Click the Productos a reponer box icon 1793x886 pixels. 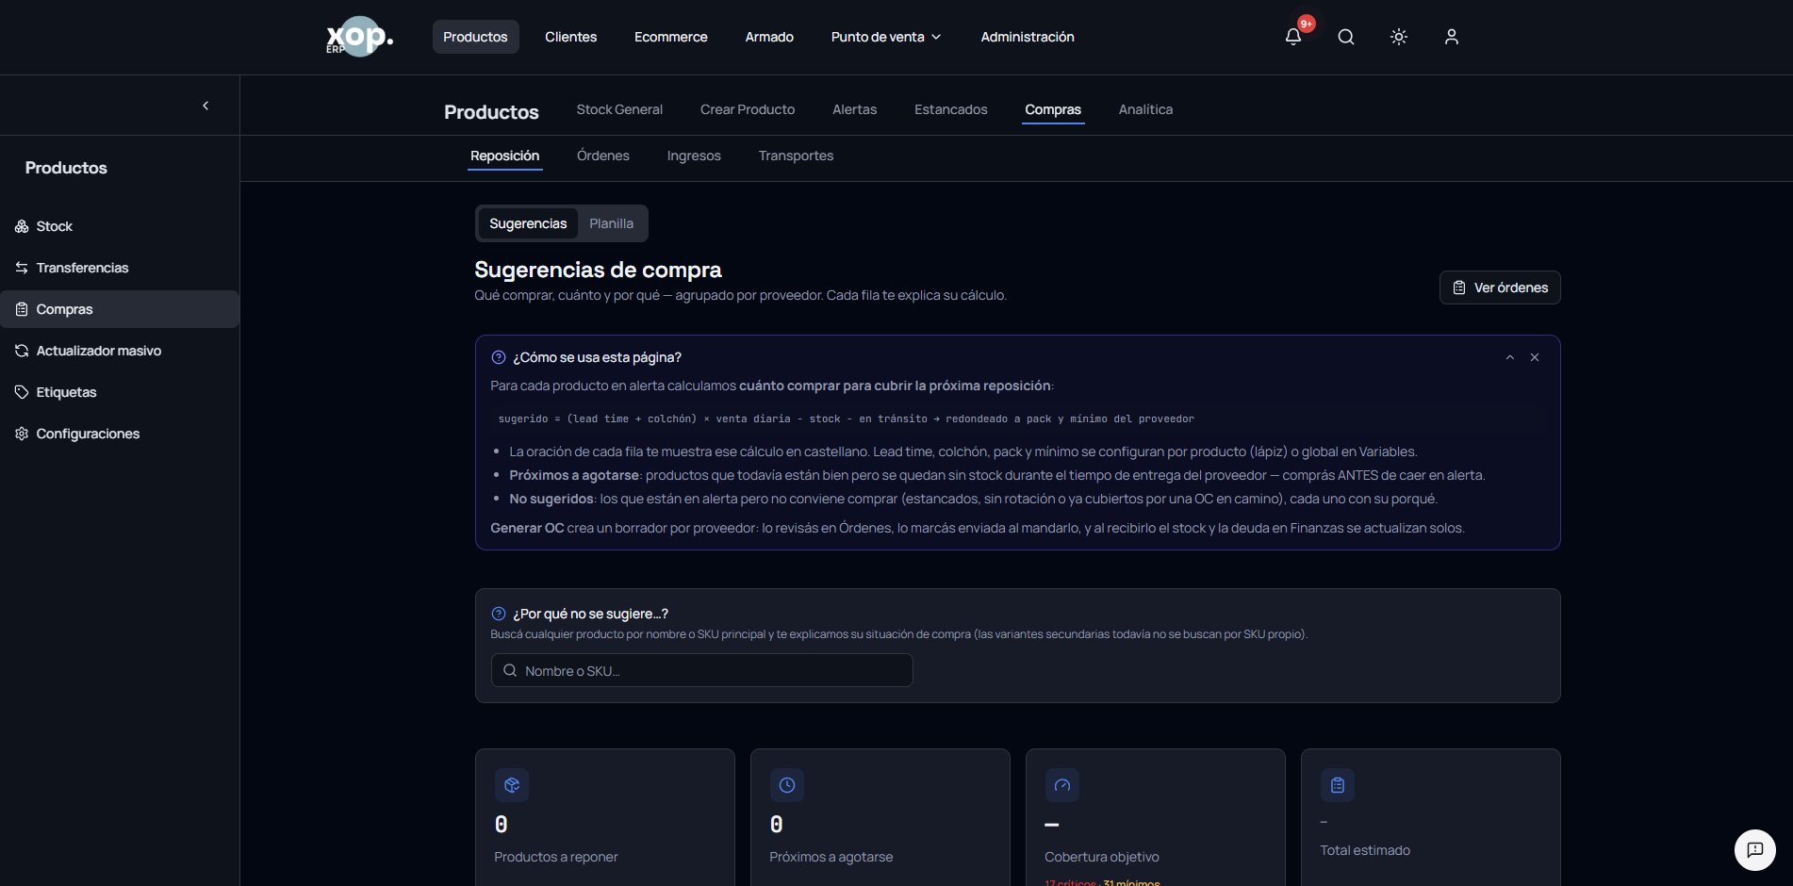(512, 785)
